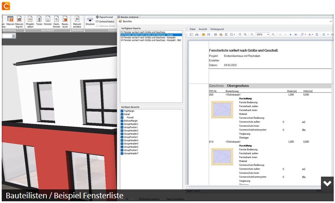Uncheck the Formel checkbox
The height and width of the screenshot is (203, 335).
click(122, 117)
